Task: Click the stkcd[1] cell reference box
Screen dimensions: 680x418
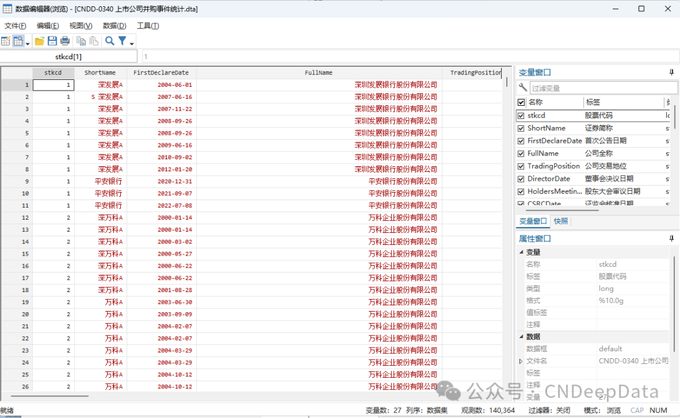Action: coord(69,57)
